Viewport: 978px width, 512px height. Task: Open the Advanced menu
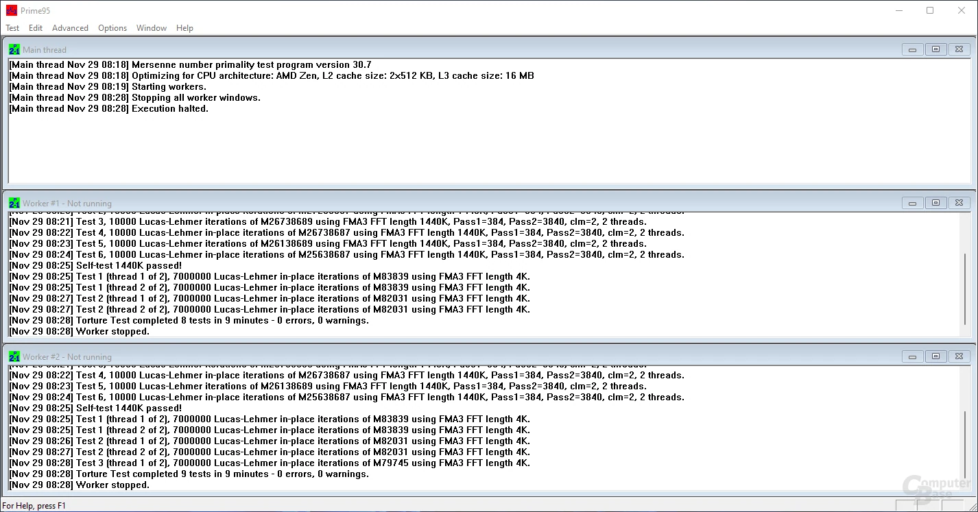click(70, 28)
